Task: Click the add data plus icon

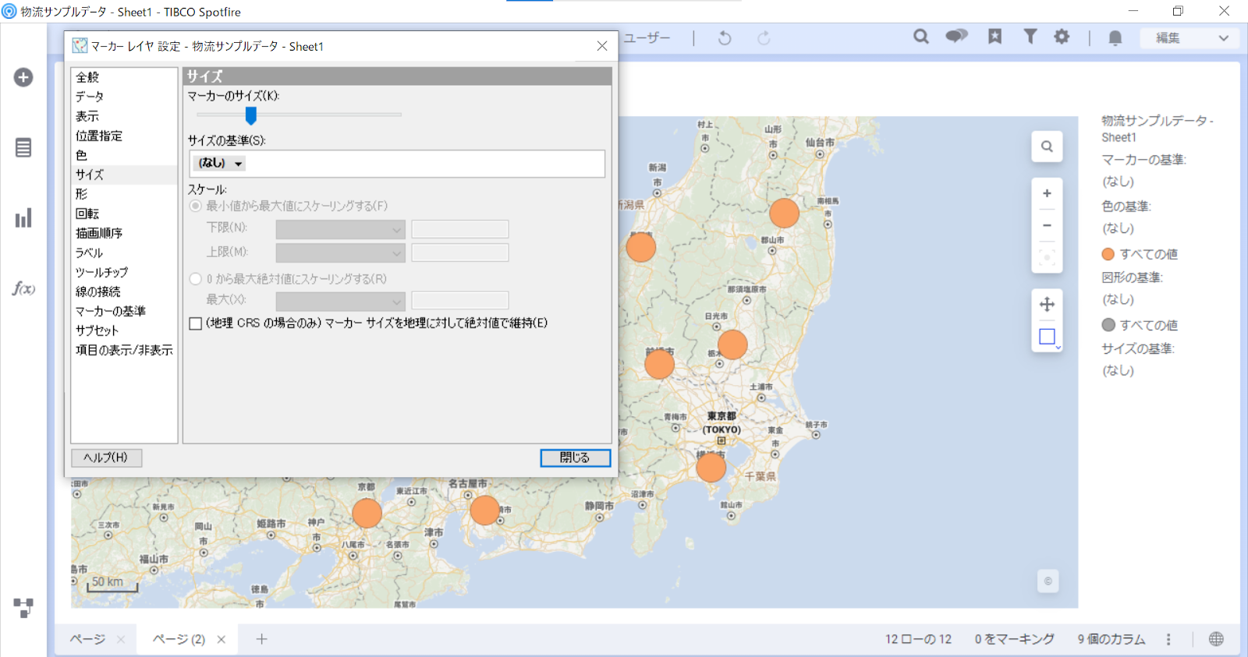Action: [x=23, y=77]
